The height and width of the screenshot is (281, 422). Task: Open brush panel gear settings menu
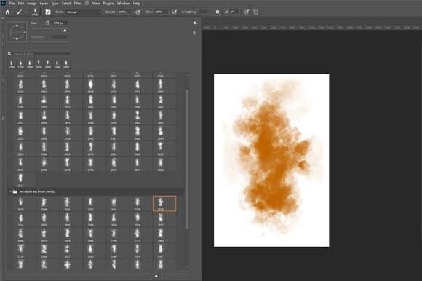(195, 23)
